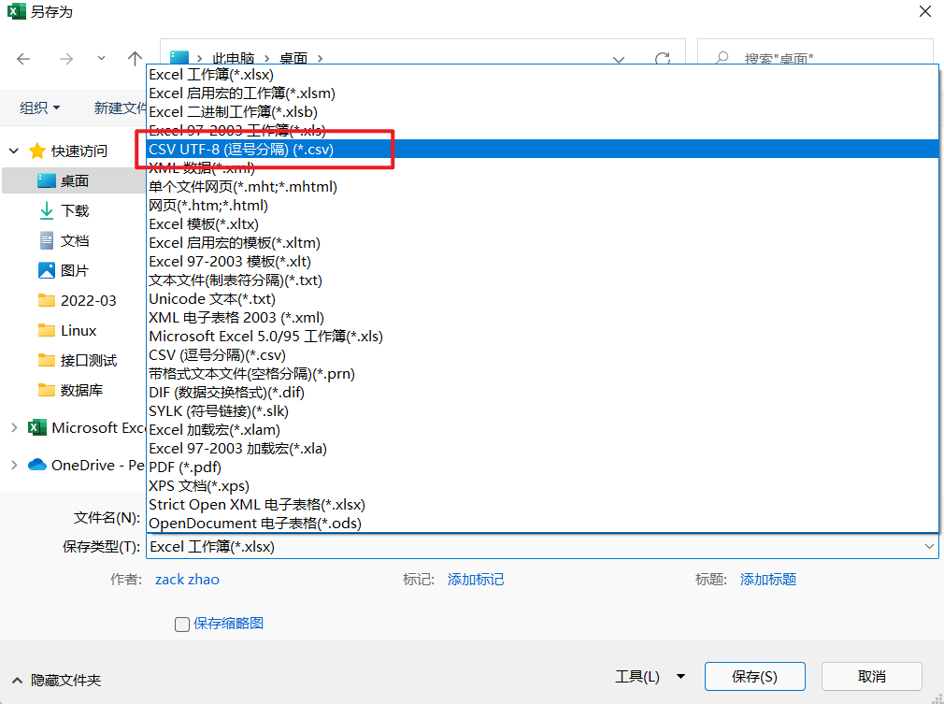Choose Strict Open XML 电子表格(*.xlsx)

coord(542,504)
